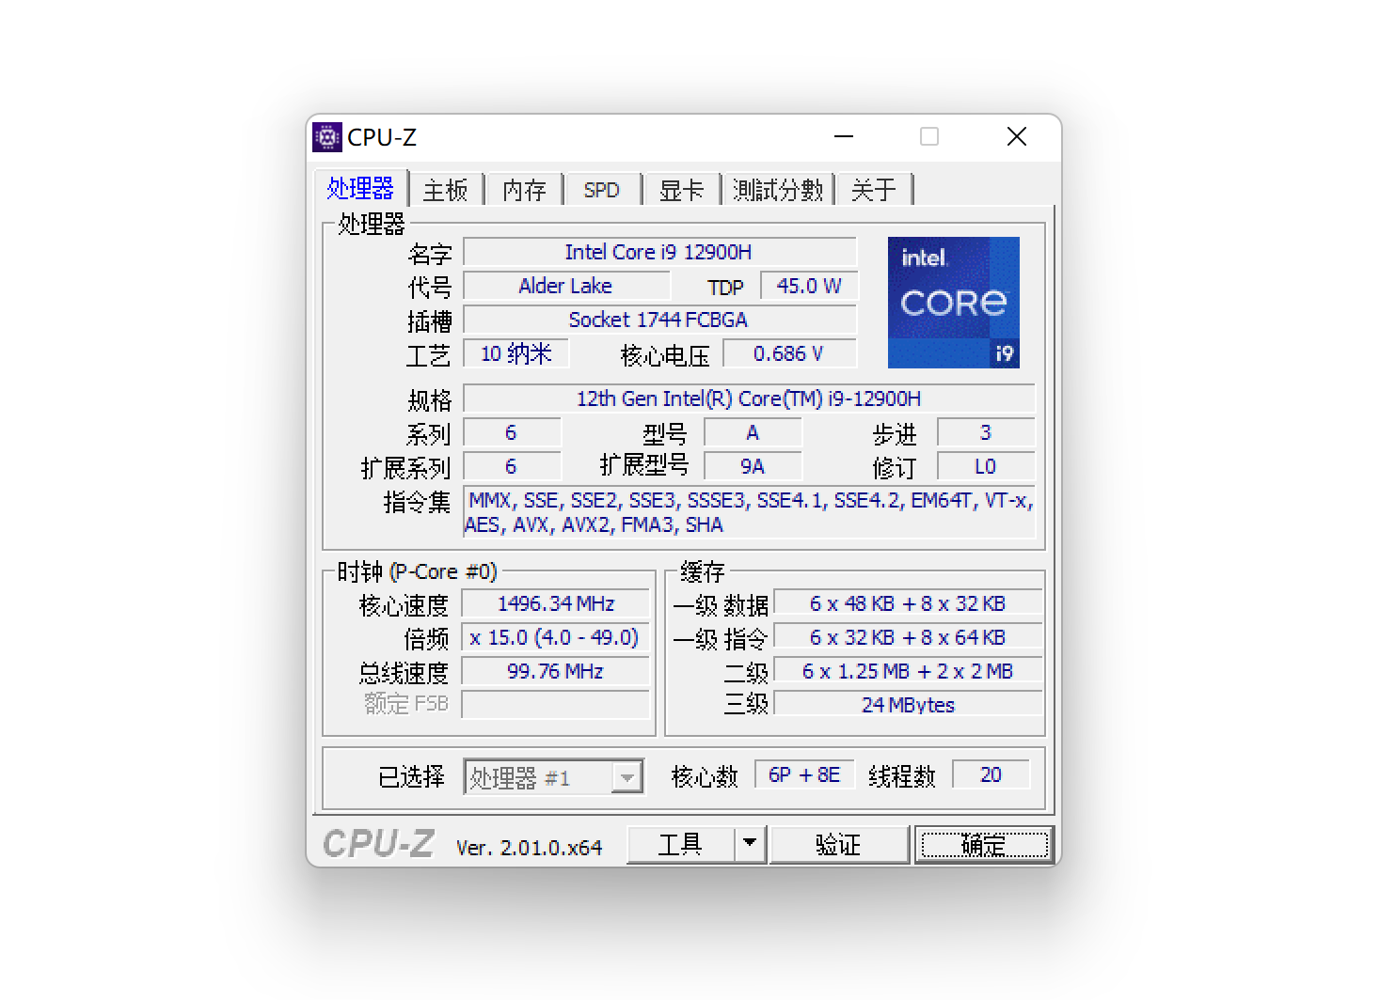Viewport: 1380px width, 1000px height.
Task: Open the SPD tab
Action: click(602, 190)
